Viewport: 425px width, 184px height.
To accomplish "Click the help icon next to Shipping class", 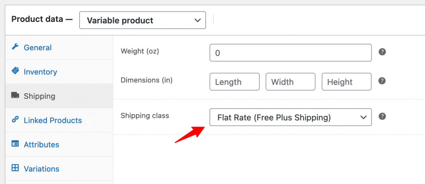I will click(382, 117).
